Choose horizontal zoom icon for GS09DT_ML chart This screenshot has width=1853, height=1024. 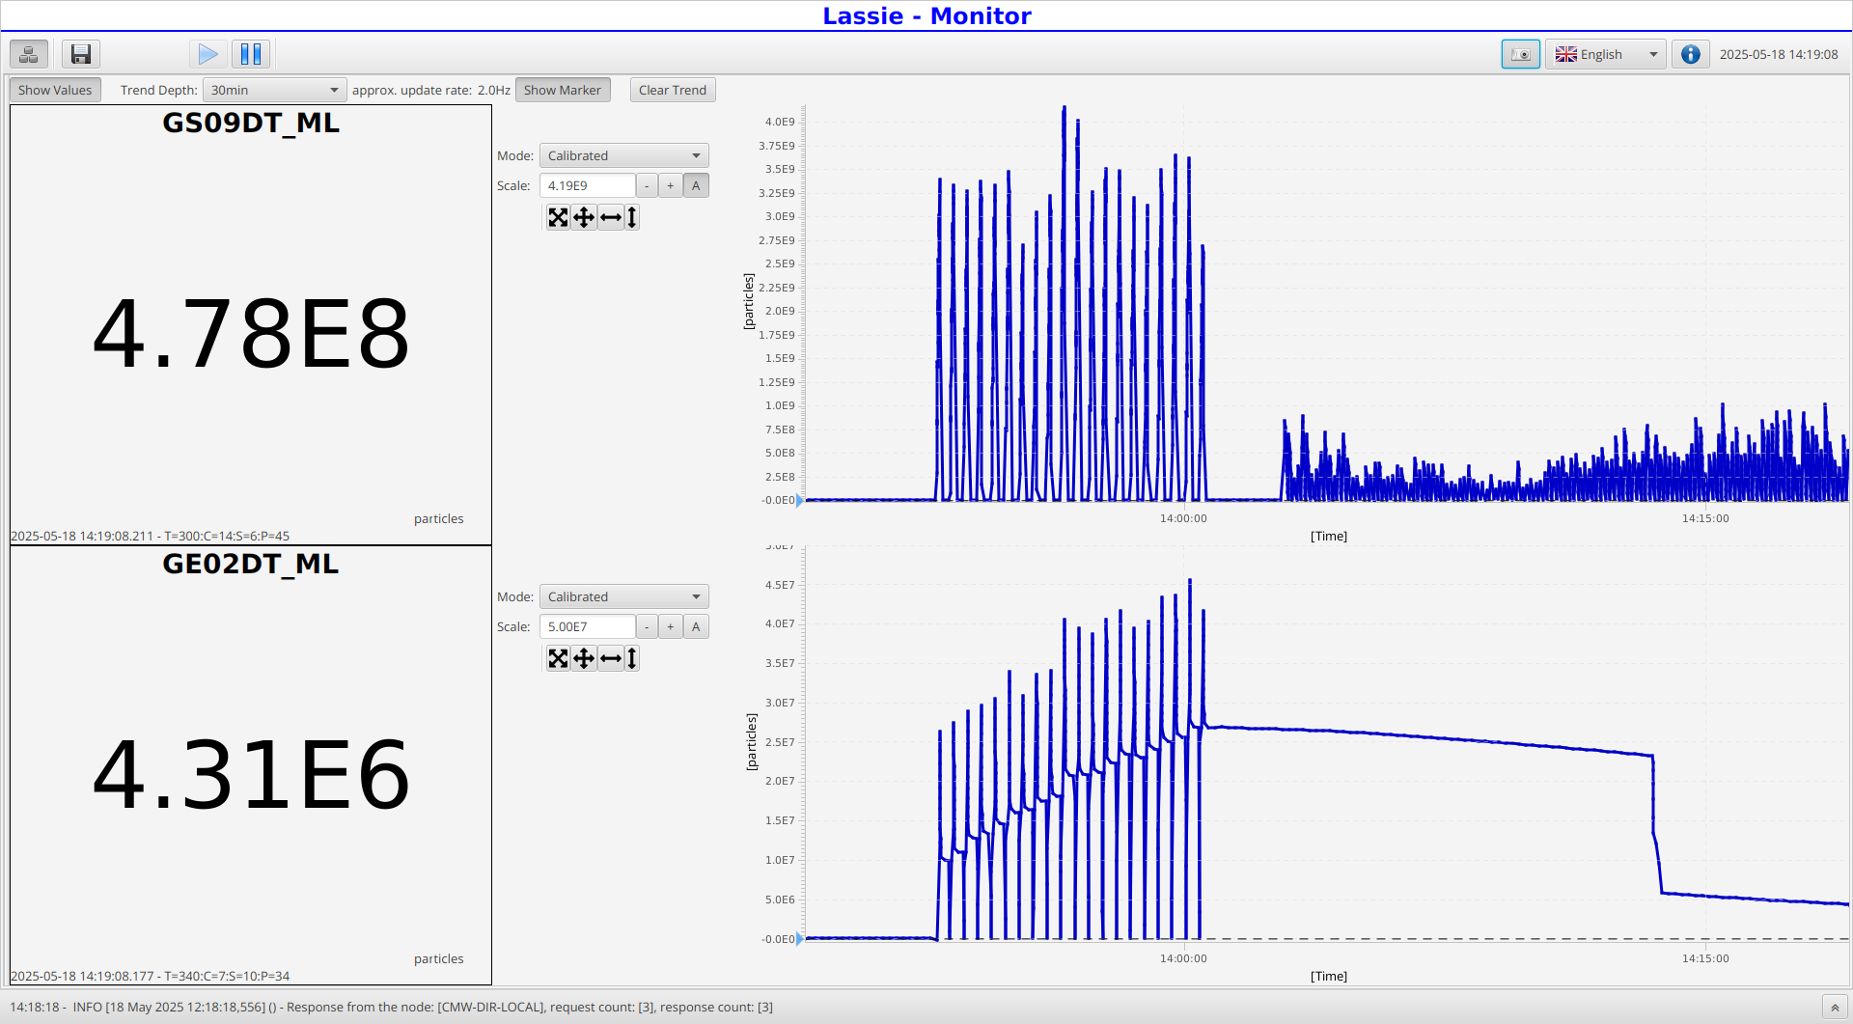pos(610,217)
